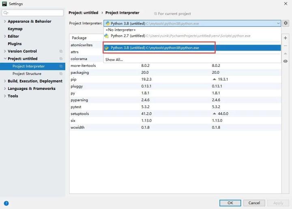Select the pytest package row
Screen dimensions: 292x209
click(175, 107)
